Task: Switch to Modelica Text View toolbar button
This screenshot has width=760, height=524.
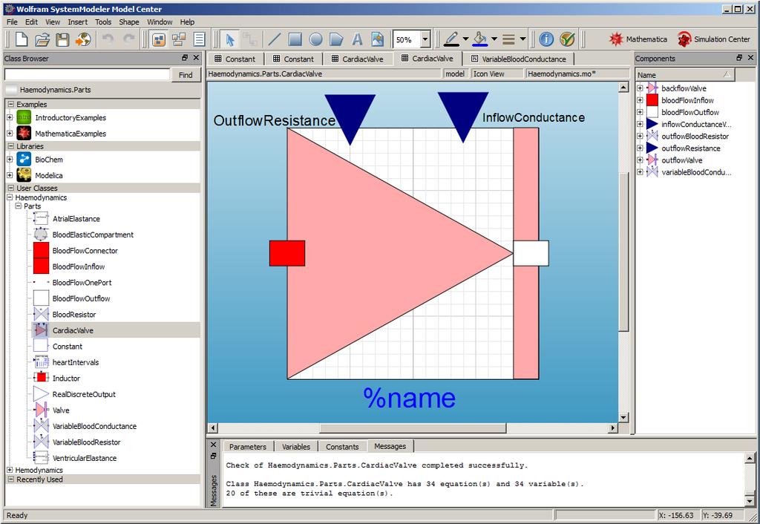Action: pos(199,39)
